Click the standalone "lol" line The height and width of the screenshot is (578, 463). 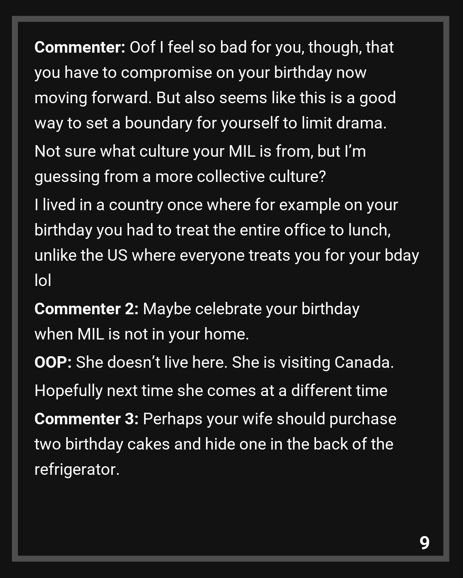point(43,280)
